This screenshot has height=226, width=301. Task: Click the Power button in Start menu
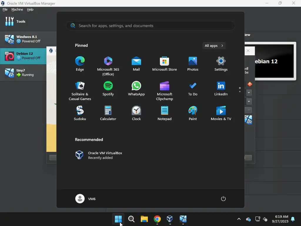pos(223,199)
